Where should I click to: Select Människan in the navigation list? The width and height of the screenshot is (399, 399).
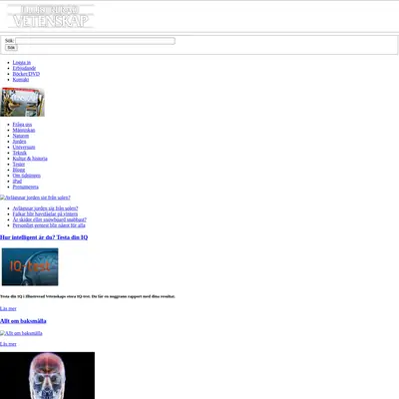click(24, 130)
